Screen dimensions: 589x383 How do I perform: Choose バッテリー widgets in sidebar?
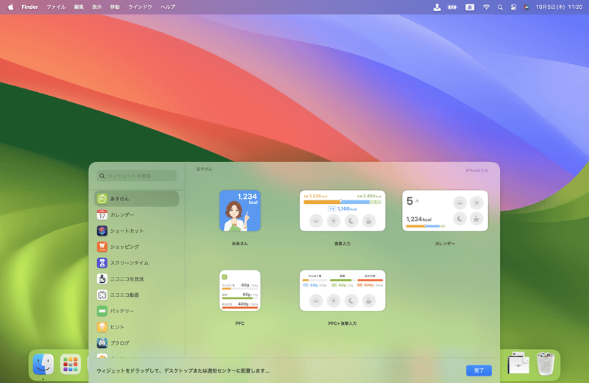point(136,311)
